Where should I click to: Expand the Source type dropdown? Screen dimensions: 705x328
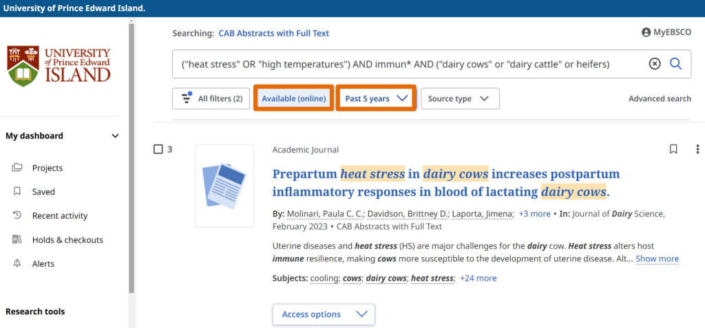459,98
